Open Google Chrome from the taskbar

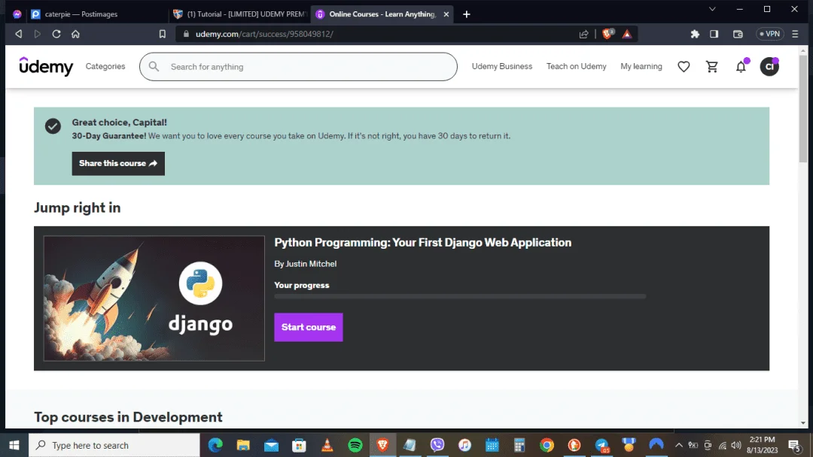(547, 445)
